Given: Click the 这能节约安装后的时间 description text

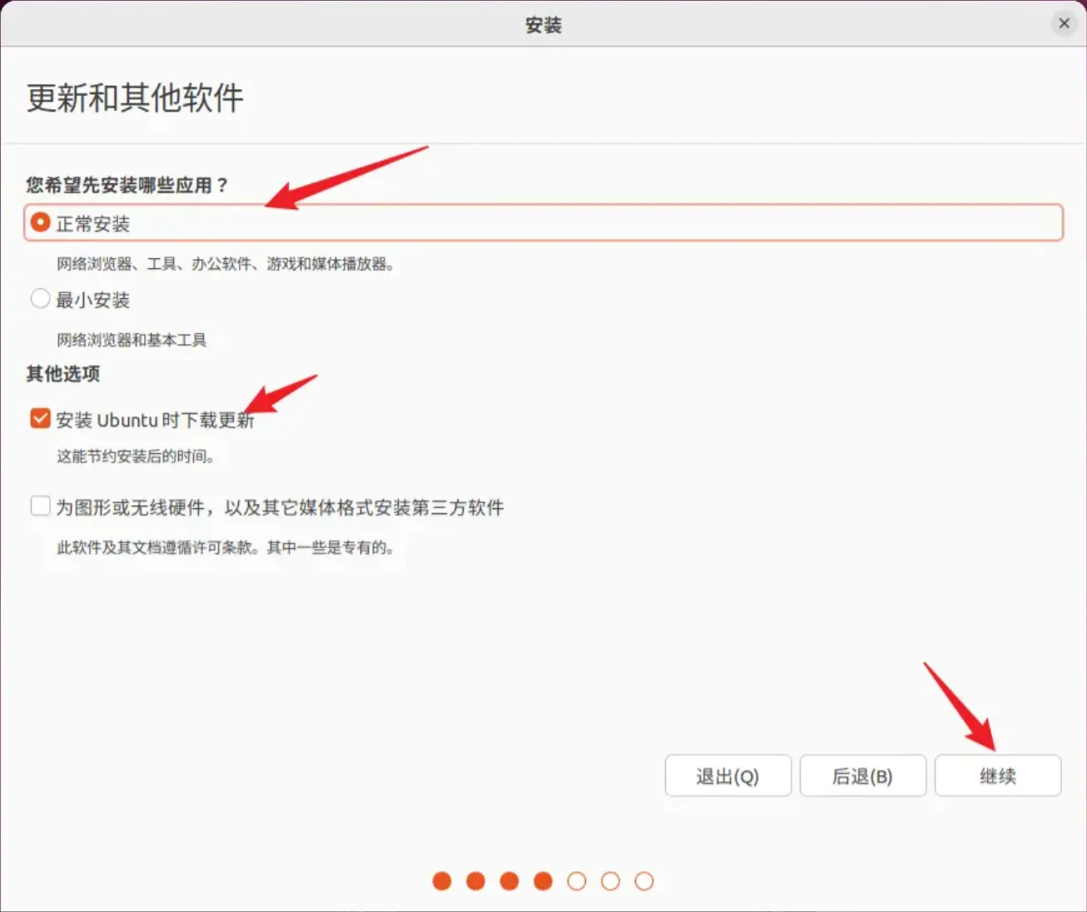Looking at the screenshot, I should click(x=136, y=456).
